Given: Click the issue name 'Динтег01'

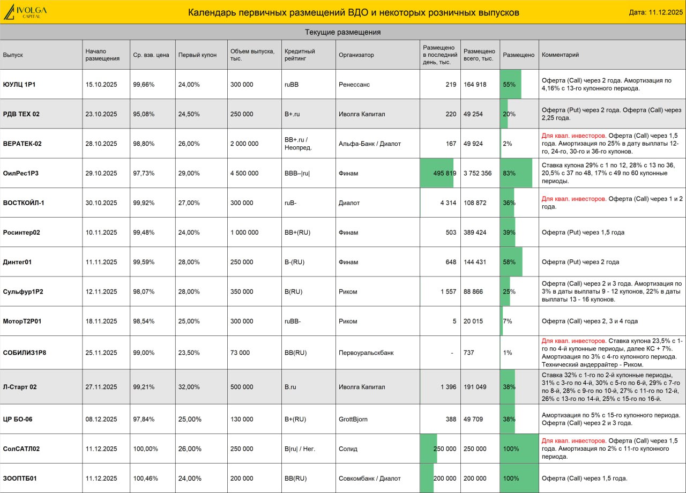Looking at the screenshot, I should click(x=17, y=262).
